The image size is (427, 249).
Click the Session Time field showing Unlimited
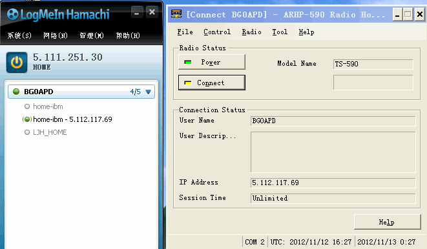pos(333,199)
